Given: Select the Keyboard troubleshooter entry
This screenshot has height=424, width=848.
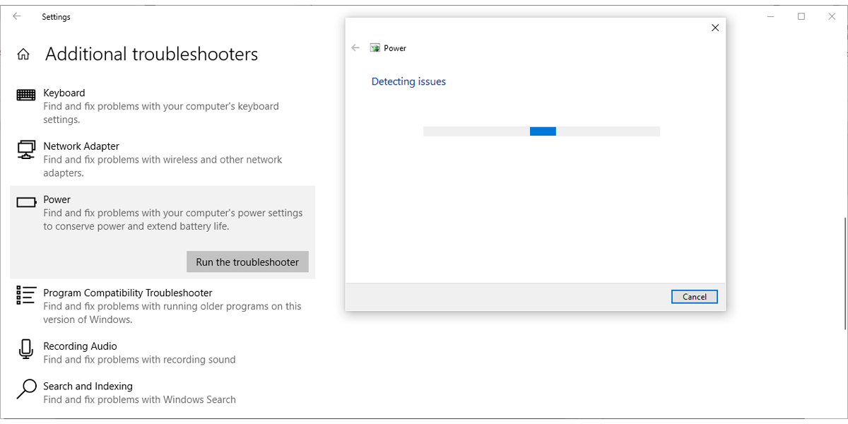Looking at the screenshot, I should click(x=163, y=106).
